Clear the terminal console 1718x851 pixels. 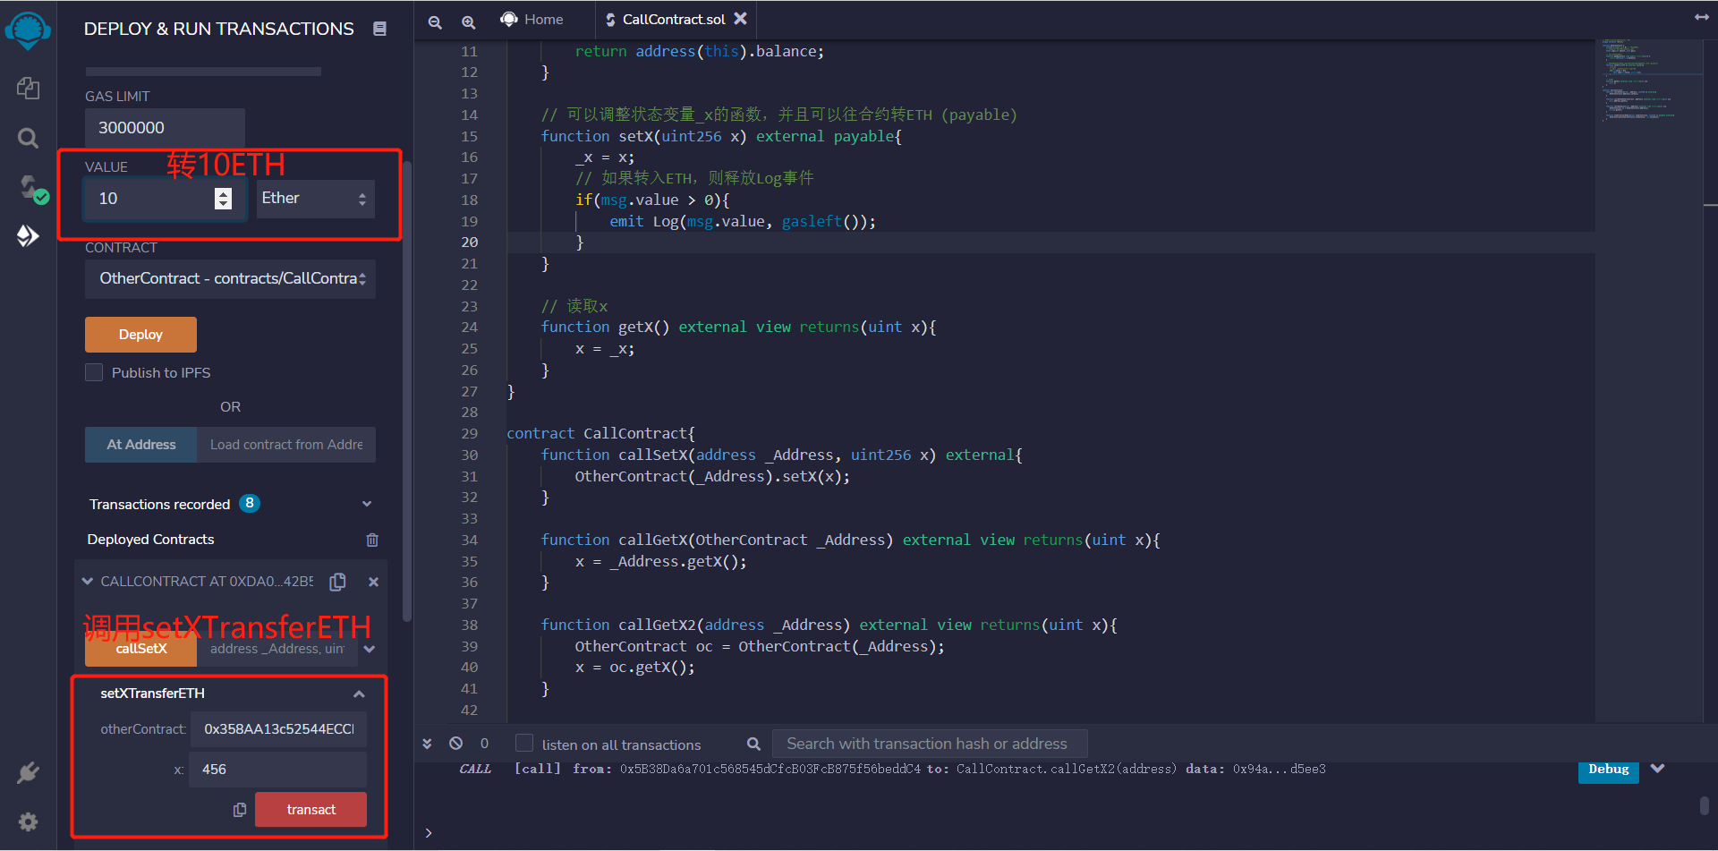(x=456, y=744)
